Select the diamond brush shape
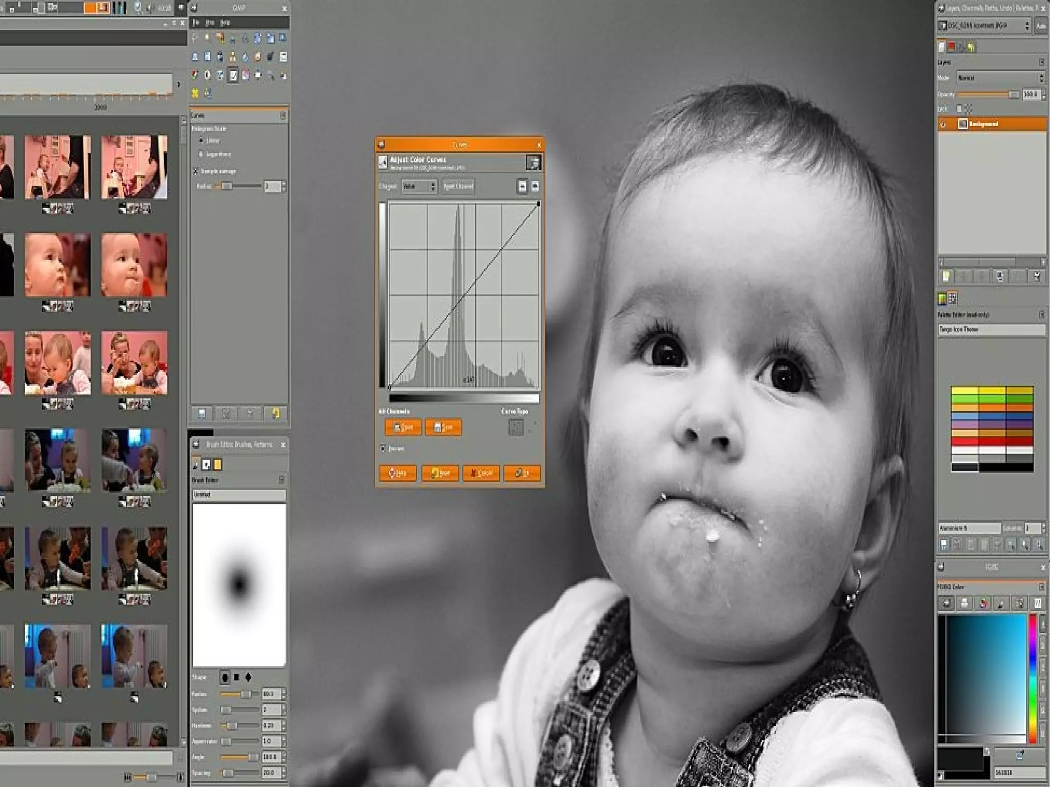 248,677
